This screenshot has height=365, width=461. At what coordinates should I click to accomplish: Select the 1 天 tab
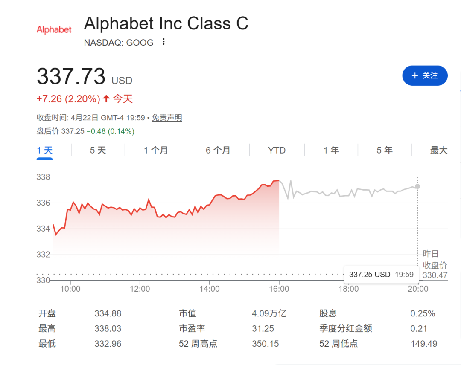(x=44, y=150)
